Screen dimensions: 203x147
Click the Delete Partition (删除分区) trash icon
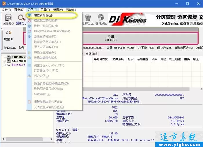[x=88, y=18]
